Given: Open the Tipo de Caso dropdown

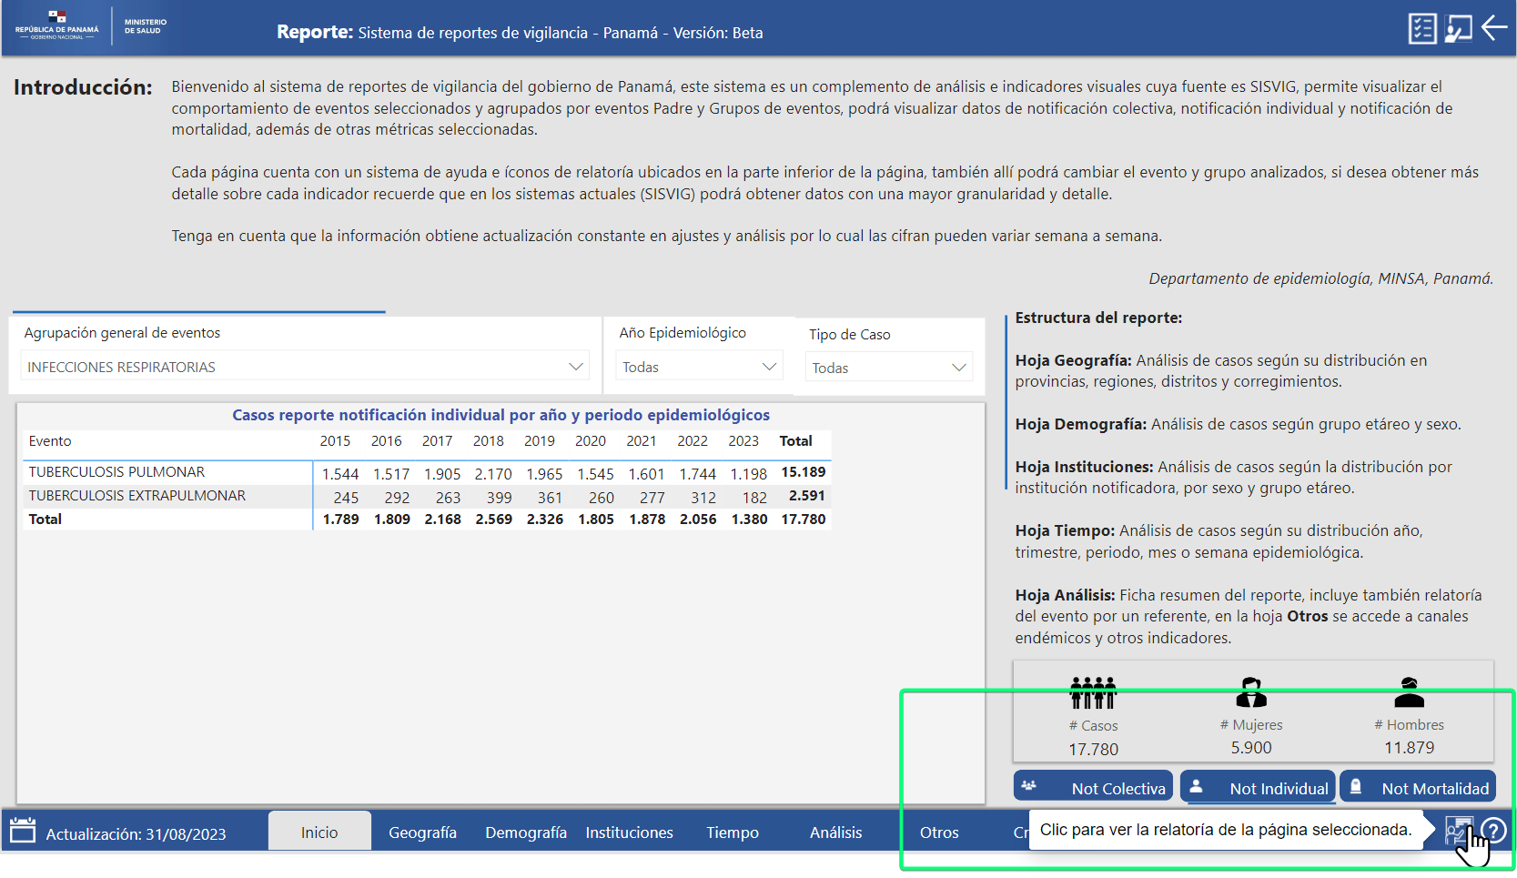Looking at the screenshot, I should coord(889,368).
